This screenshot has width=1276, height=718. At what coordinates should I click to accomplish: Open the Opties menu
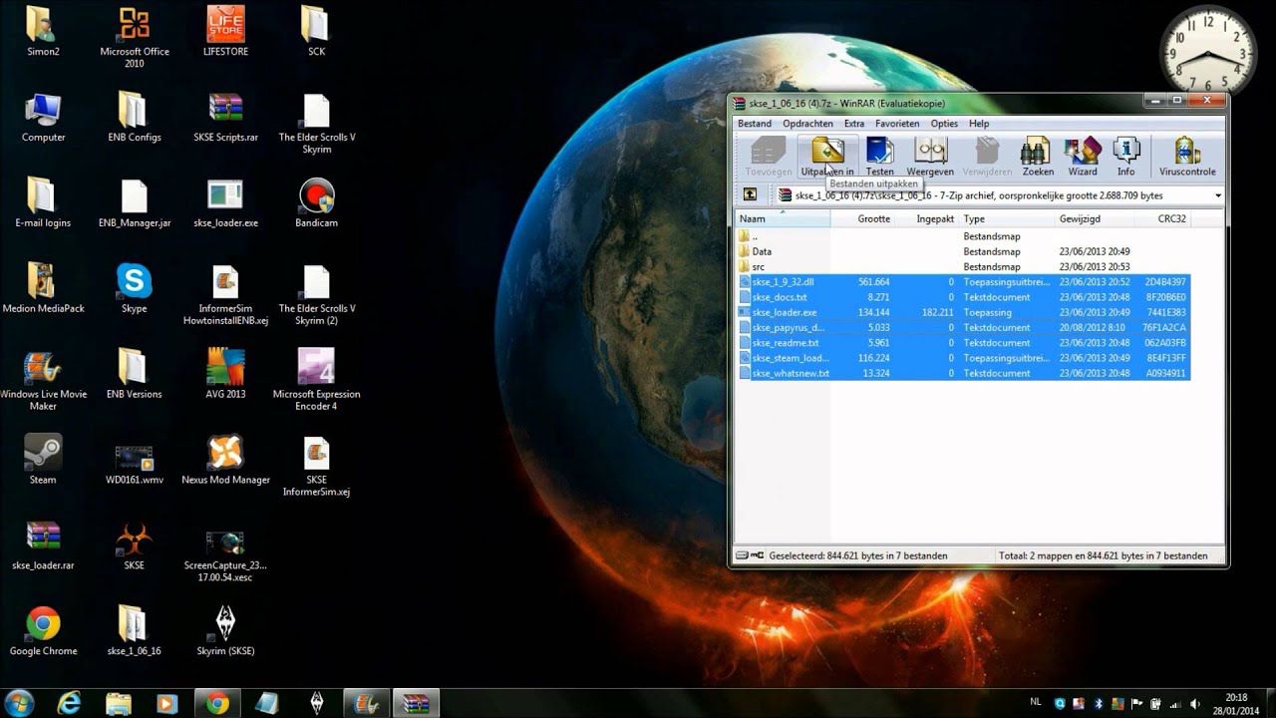[944, 124]
